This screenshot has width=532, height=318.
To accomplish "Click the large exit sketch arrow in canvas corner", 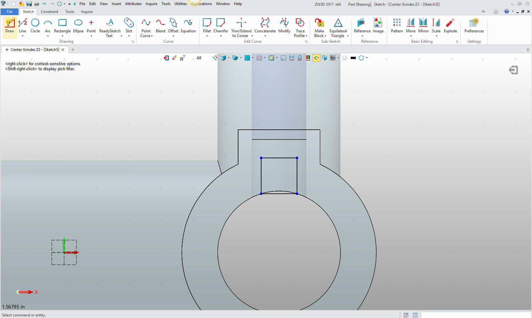I will click(513, 70).
